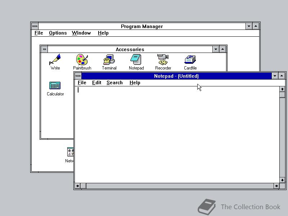
Task: Minimize the Notepad window
Action: click(x=275, y=76)
